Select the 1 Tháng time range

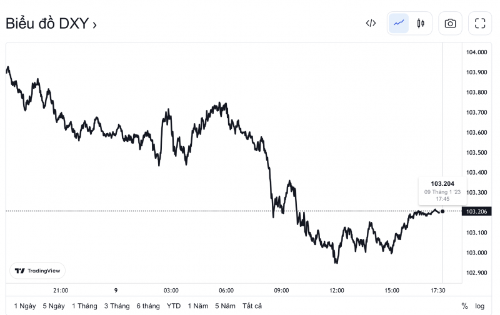(x=84, y=306)
